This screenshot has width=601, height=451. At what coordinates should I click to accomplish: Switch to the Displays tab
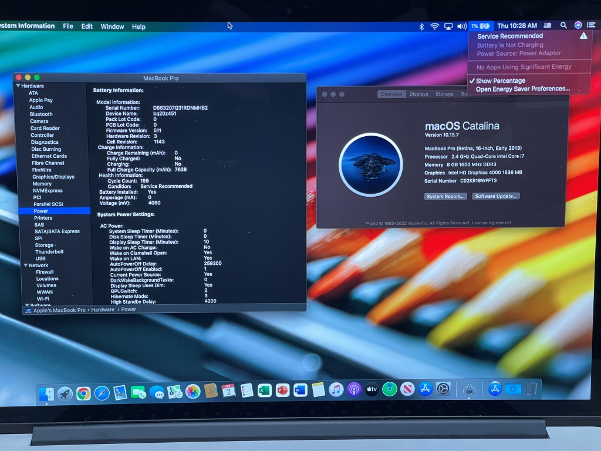click(418, 94)
